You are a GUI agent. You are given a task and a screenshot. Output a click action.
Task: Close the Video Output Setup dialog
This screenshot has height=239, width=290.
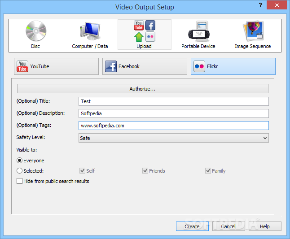277,5
